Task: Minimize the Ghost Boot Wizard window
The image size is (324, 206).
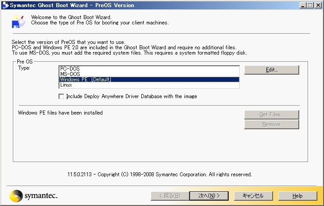Action: [303, 5]
